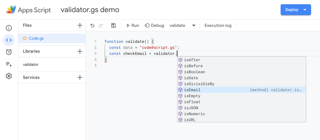Click the Redo arrow in toolbar
This screenshot has height=140, width=320.
(101, 26)
